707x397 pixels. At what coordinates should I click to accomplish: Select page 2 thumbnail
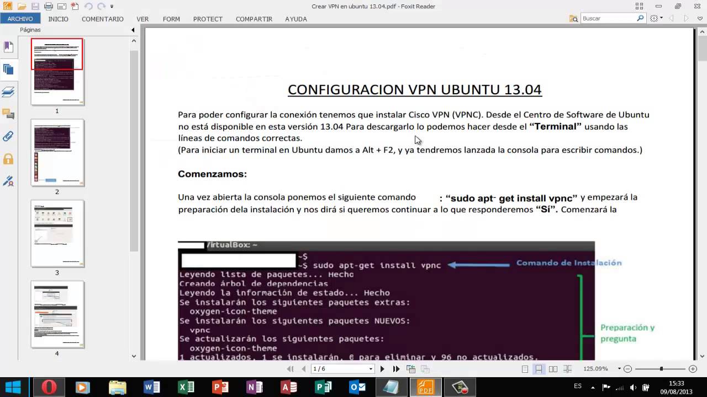point(57,153)
